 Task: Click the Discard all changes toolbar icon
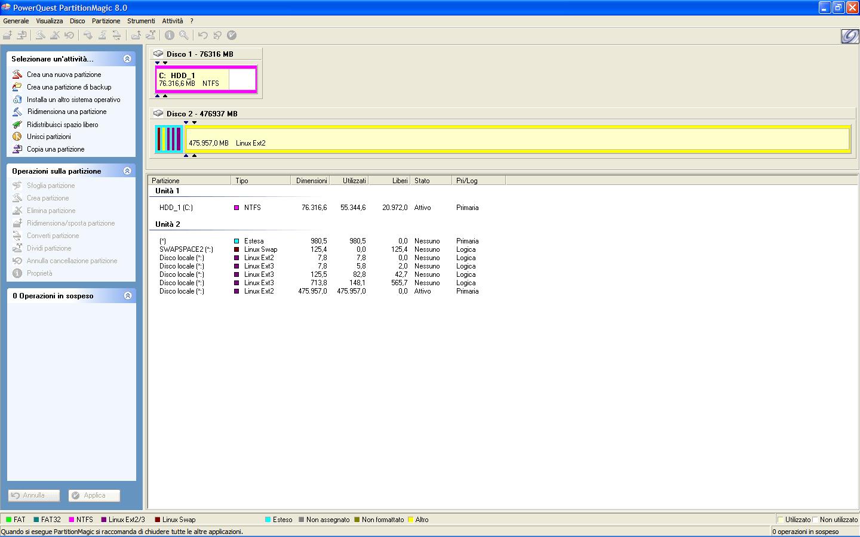click(x=217, y=35)
